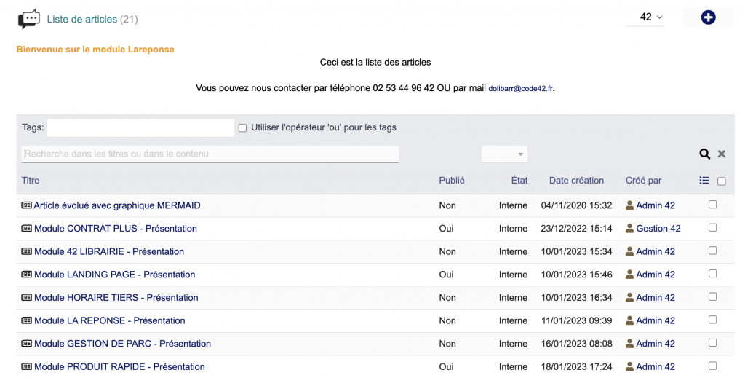The image size is (745, 378).
Task: Click user icon next to Gestion 42
Action: [x=630, y=229]
